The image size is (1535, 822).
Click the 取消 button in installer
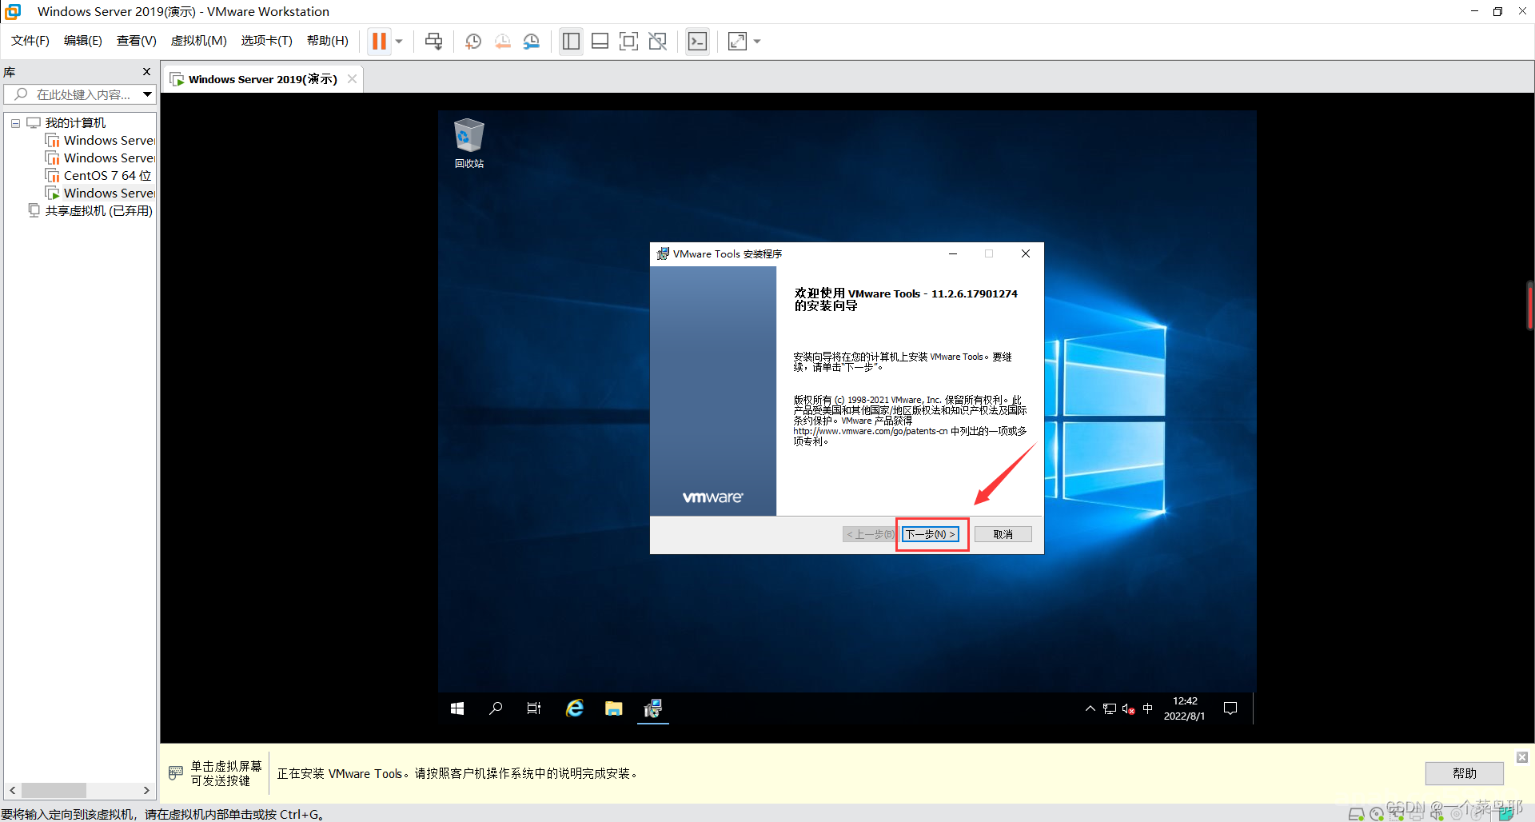pos(1003,534)
